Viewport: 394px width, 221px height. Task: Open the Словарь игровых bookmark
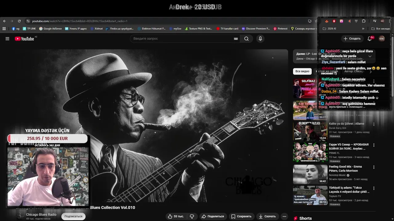(x=304, y=29)
